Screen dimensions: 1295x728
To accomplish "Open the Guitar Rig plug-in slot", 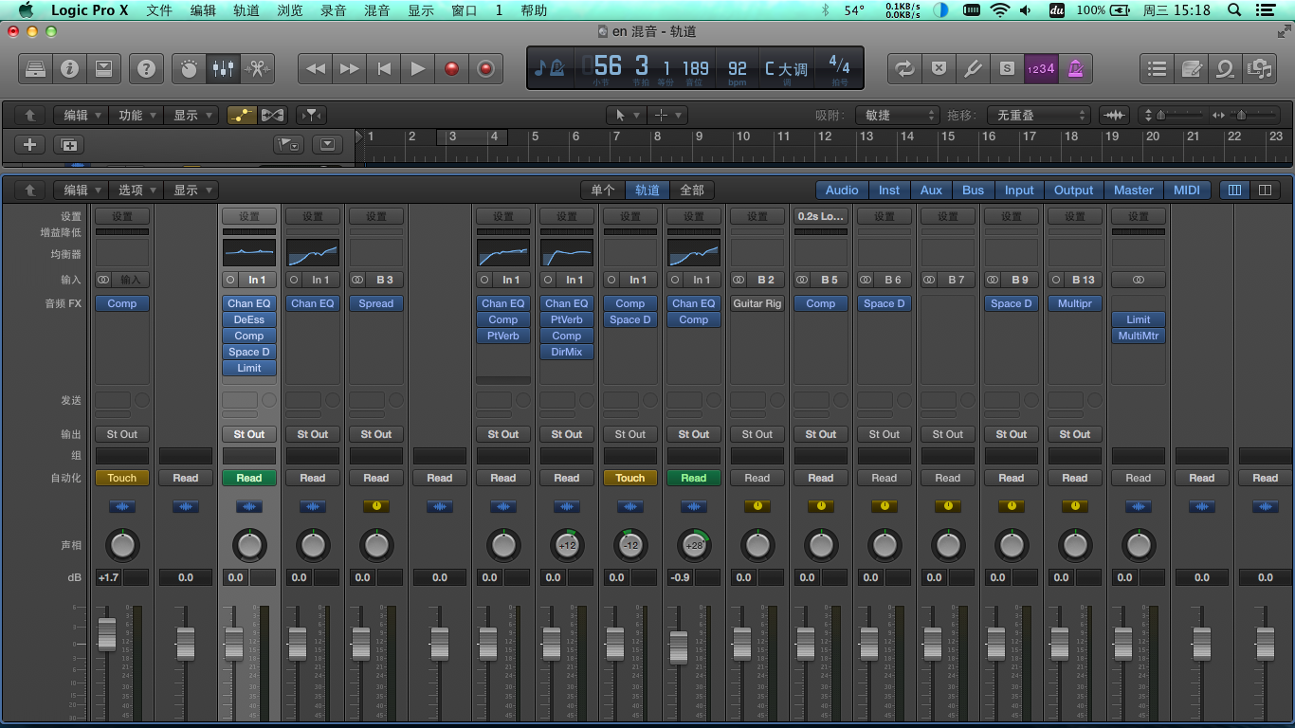I will [x=757, y=303].
